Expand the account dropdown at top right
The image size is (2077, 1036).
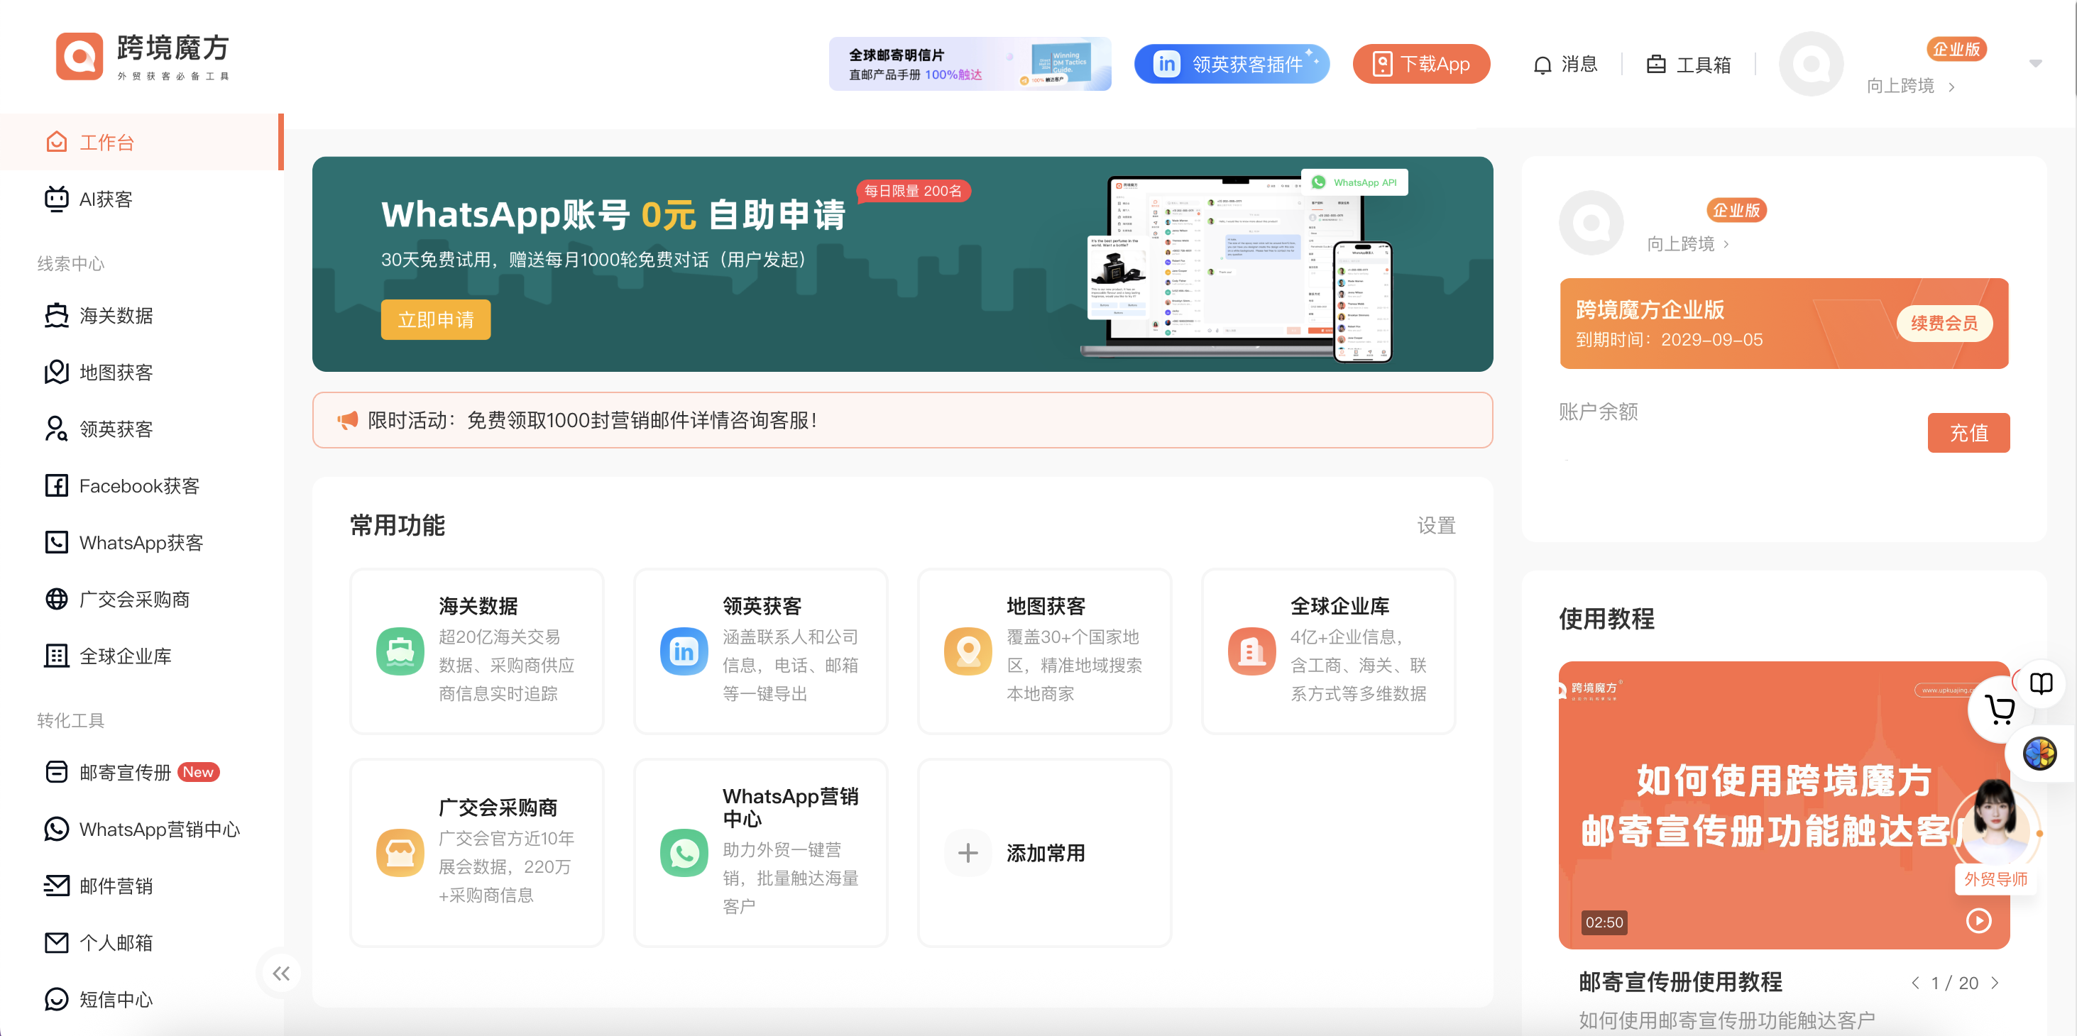(x=2034, y=63)
